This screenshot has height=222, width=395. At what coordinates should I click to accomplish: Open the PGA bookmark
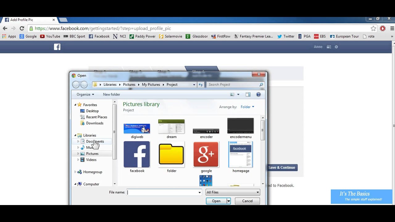(x=304, y=36)
